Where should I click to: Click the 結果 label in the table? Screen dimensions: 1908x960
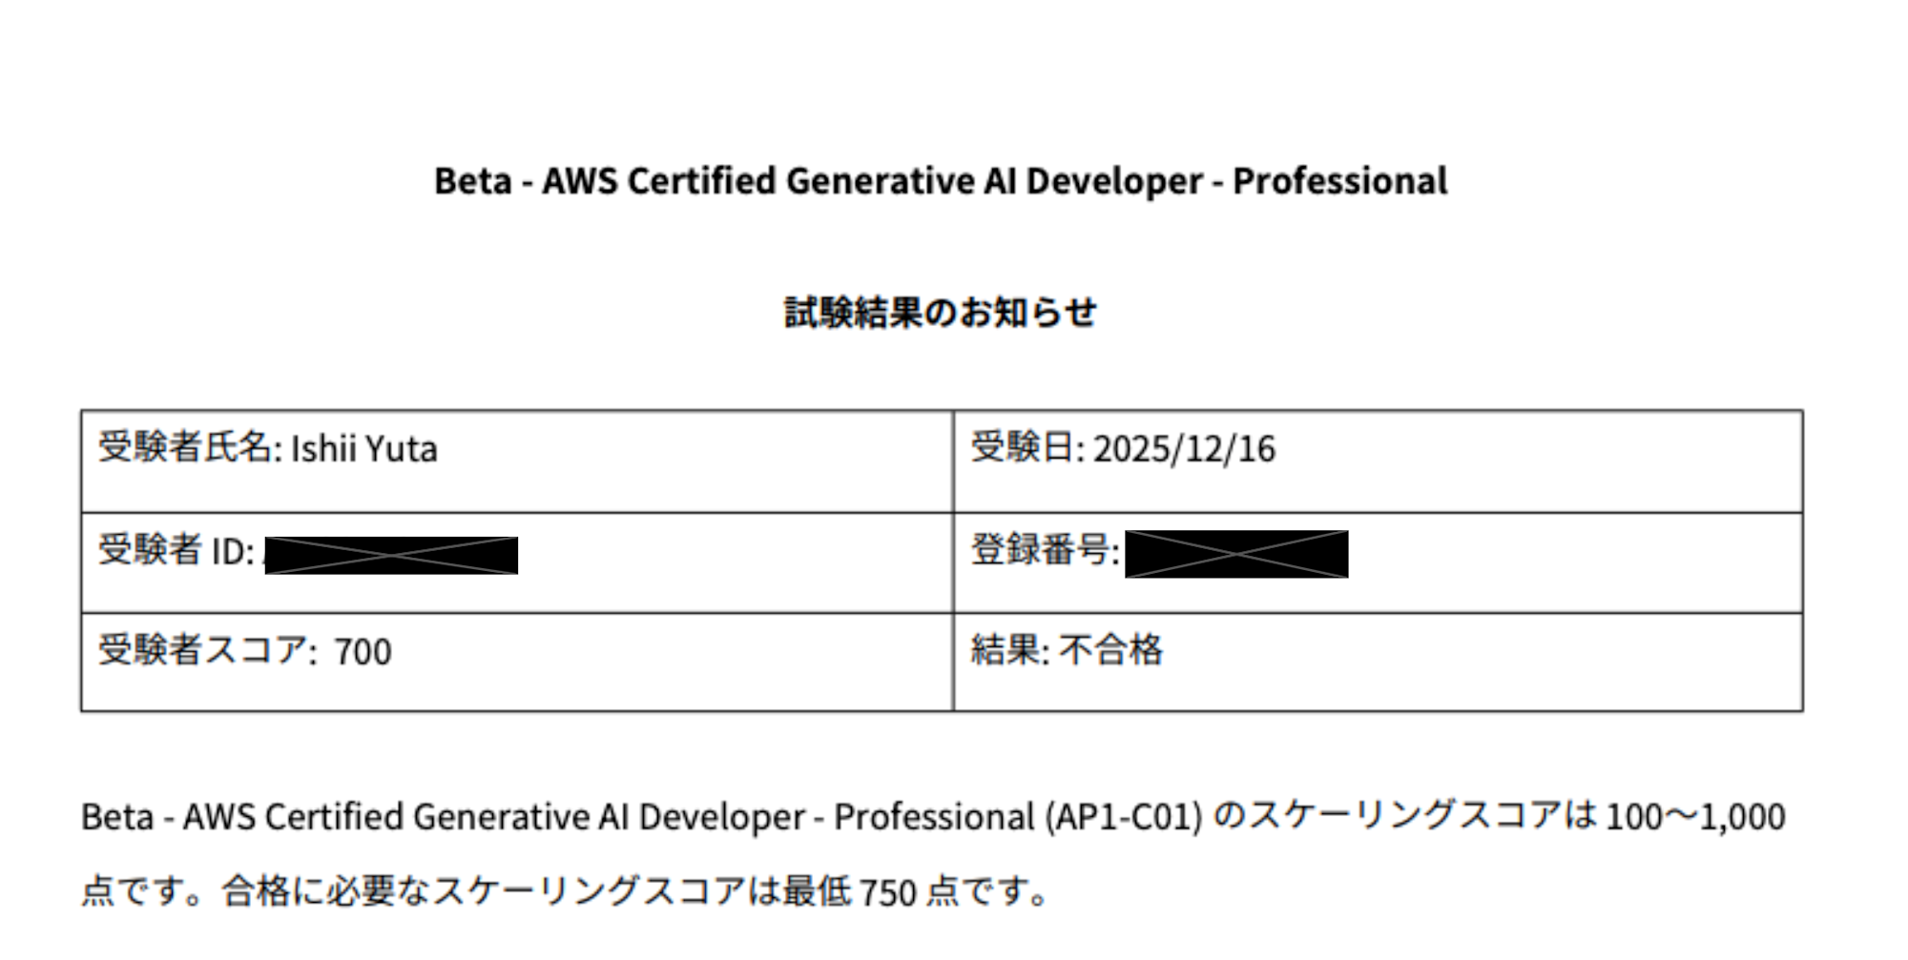1006,651
